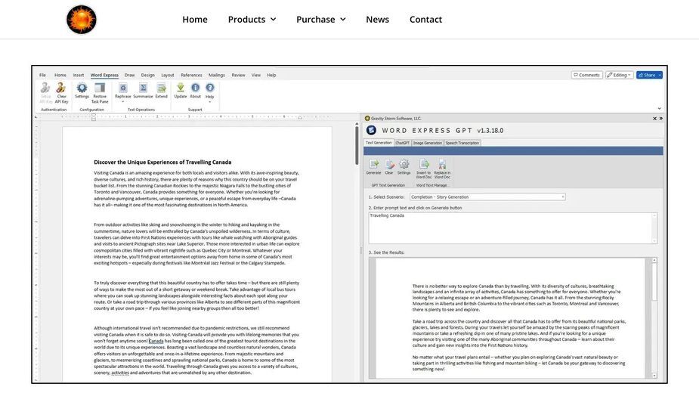The width and height of the screenshot is (699, 393).
Task: Select the Word Express ribbon tab
Action: point(104,75)
